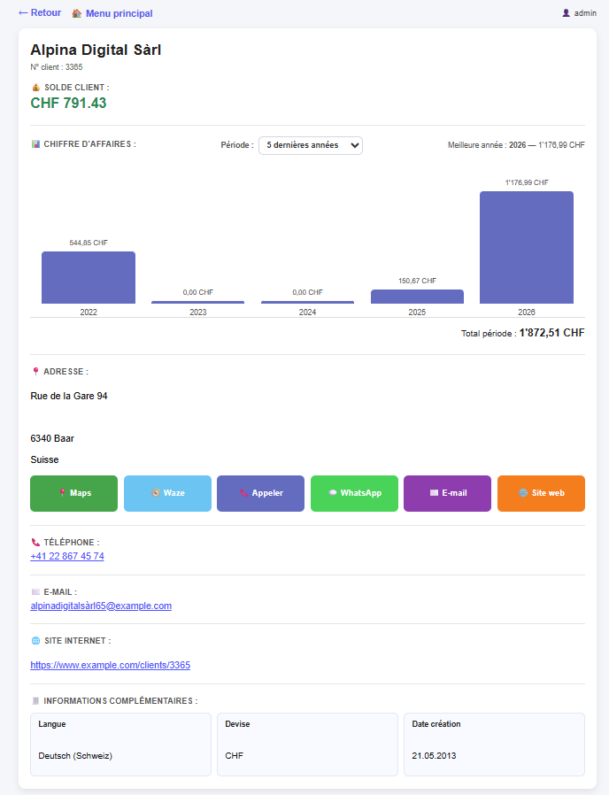Click the house icon beside Menu principal
Viewport: 609px width, 795px height.
[77, 13]
